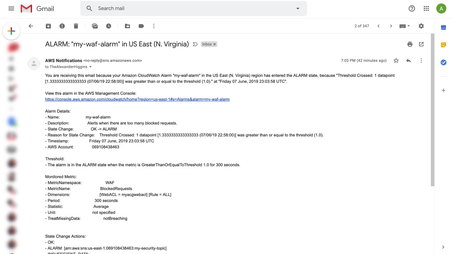Snooze this email with the clock icon
Screen dimensions: 452x254
coord(109,26)
